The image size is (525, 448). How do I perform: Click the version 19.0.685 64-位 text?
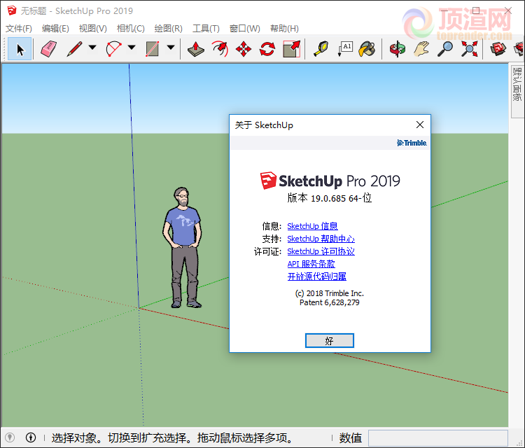point(330,198)
